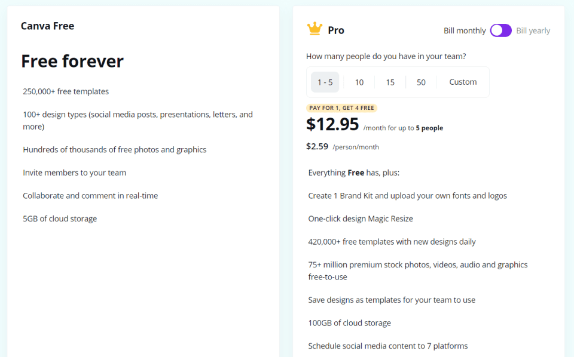574x357 pixels.
Task: Click the Canva Free plan title
Action: coord(47,26)
